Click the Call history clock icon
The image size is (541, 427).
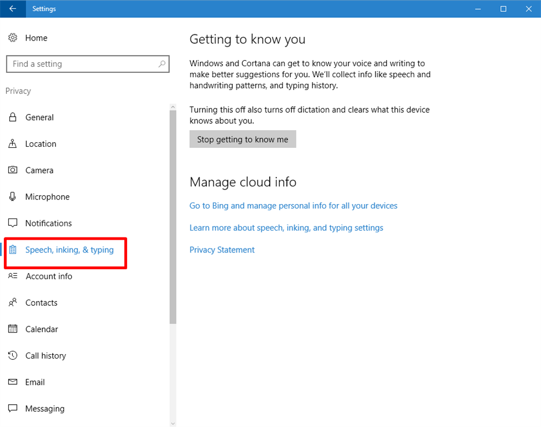coord(12,356)
